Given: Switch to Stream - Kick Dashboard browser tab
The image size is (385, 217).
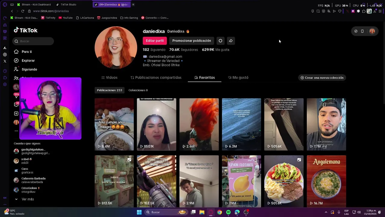Looking at the screenshot, I should point(34,5).
